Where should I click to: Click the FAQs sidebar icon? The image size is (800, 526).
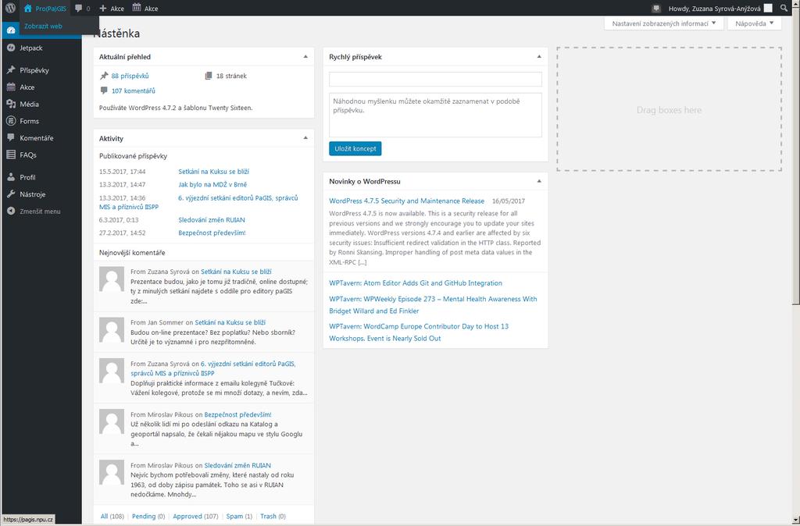point(11,155)
